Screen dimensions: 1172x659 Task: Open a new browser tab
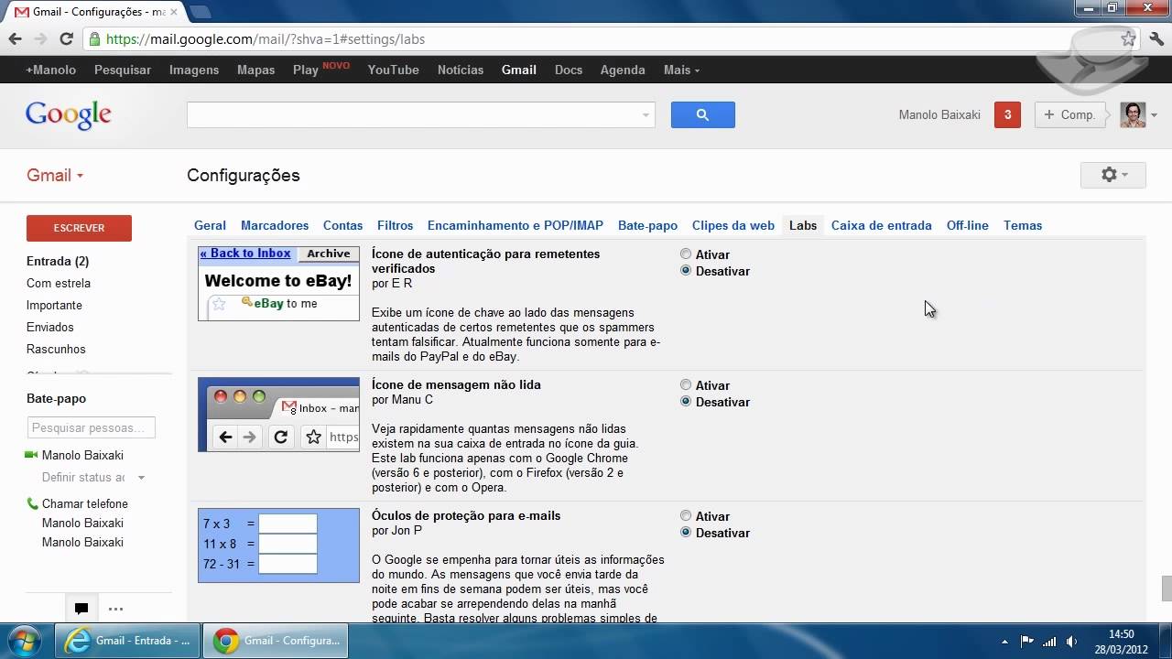(x=200, y=12)
